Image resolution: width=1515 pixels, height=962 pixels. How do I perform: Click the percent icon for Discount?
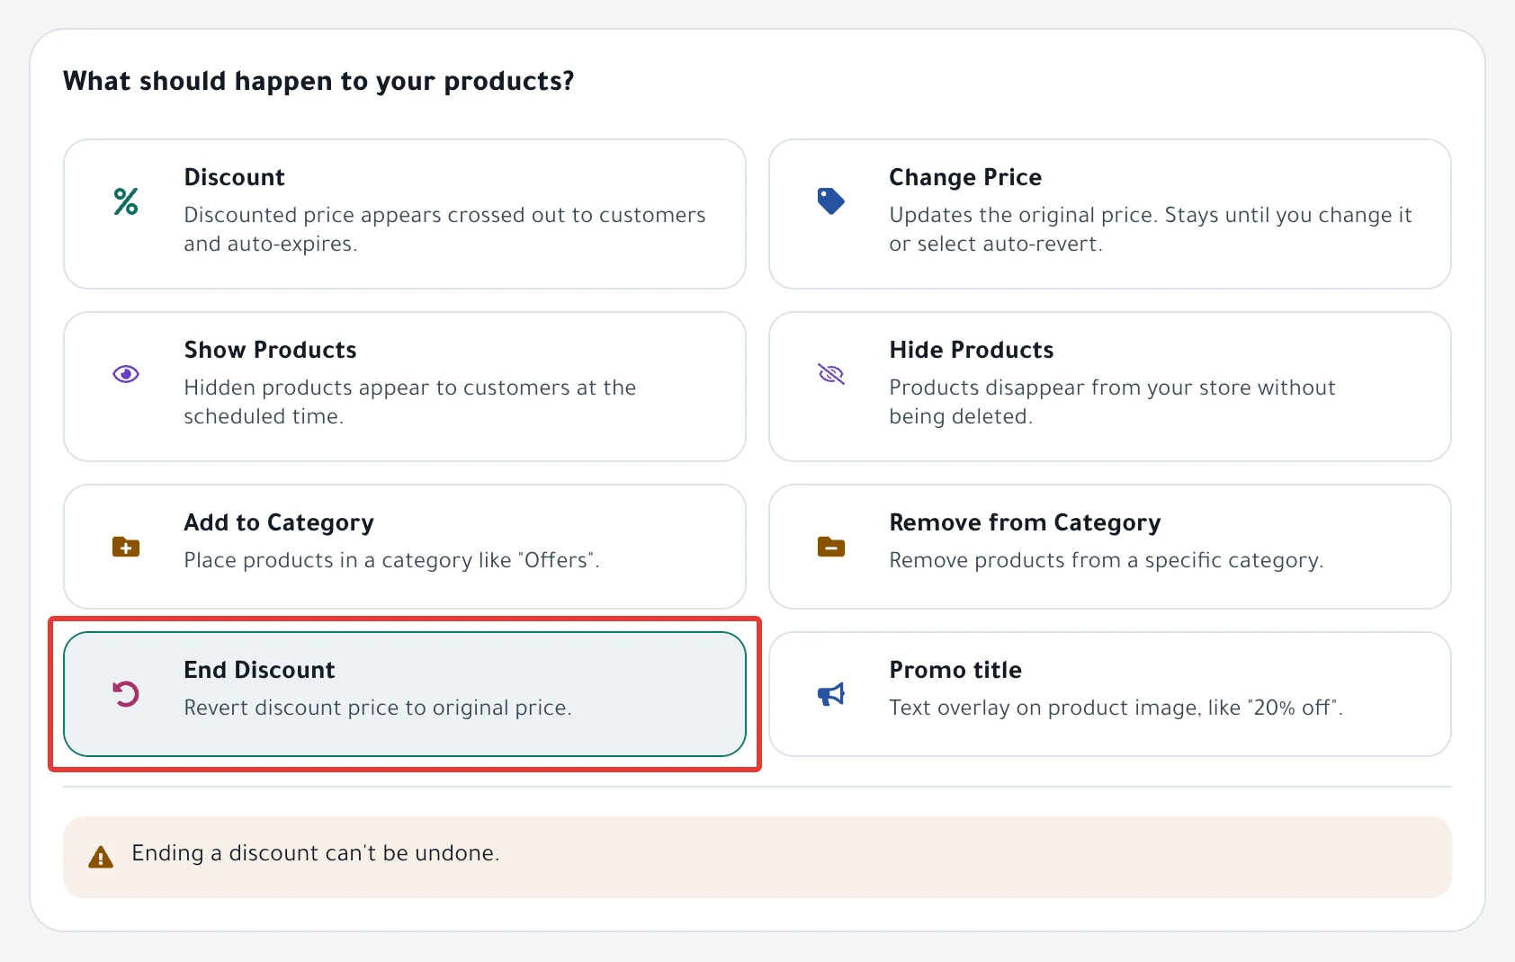tap(126, 201)
